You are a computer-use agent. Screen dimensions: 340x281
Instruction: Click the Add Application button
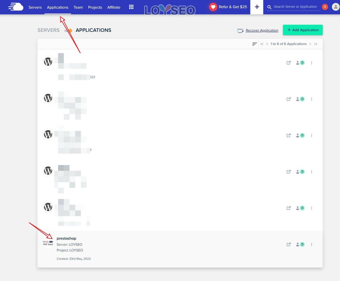[x=303, y=30]
